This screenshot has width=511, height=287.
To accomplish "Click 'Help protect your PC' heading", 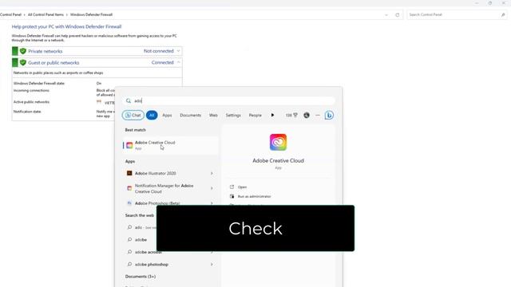I will pos(66,26).
